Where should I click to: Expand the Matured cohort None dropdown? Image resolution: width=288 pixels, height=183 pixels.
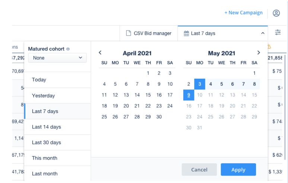57,58
